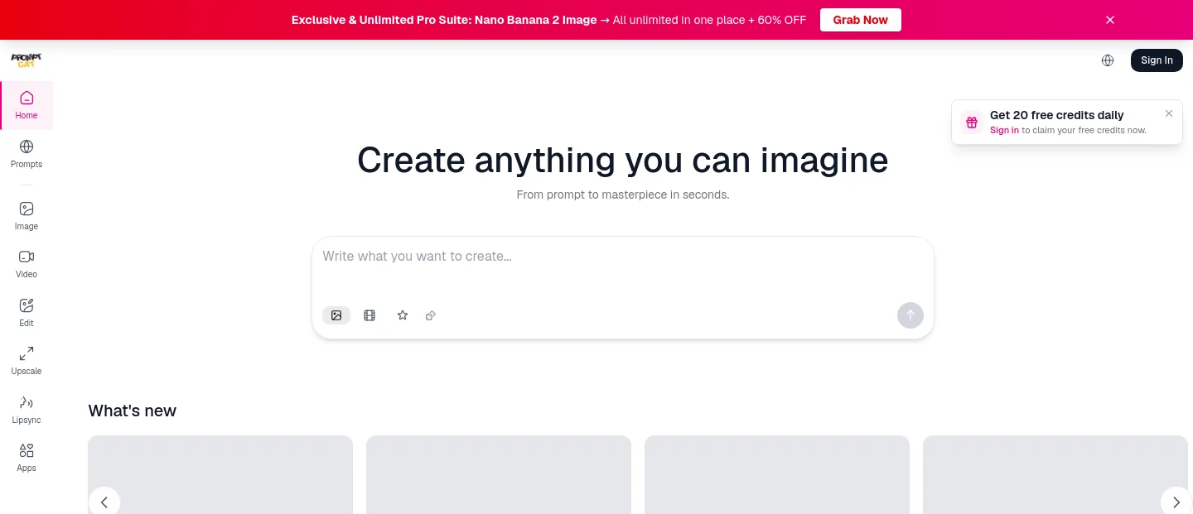Screen dimensions: 1193x514
Task: Open the Lipsync tool in sidebar
Action: [27, 409]
